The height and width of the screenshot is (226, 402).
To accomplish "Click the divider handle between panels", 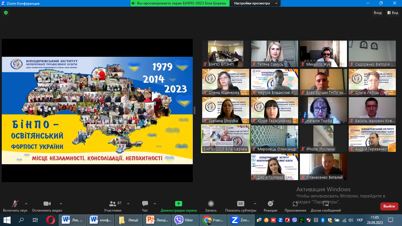I will click(194, 110).
